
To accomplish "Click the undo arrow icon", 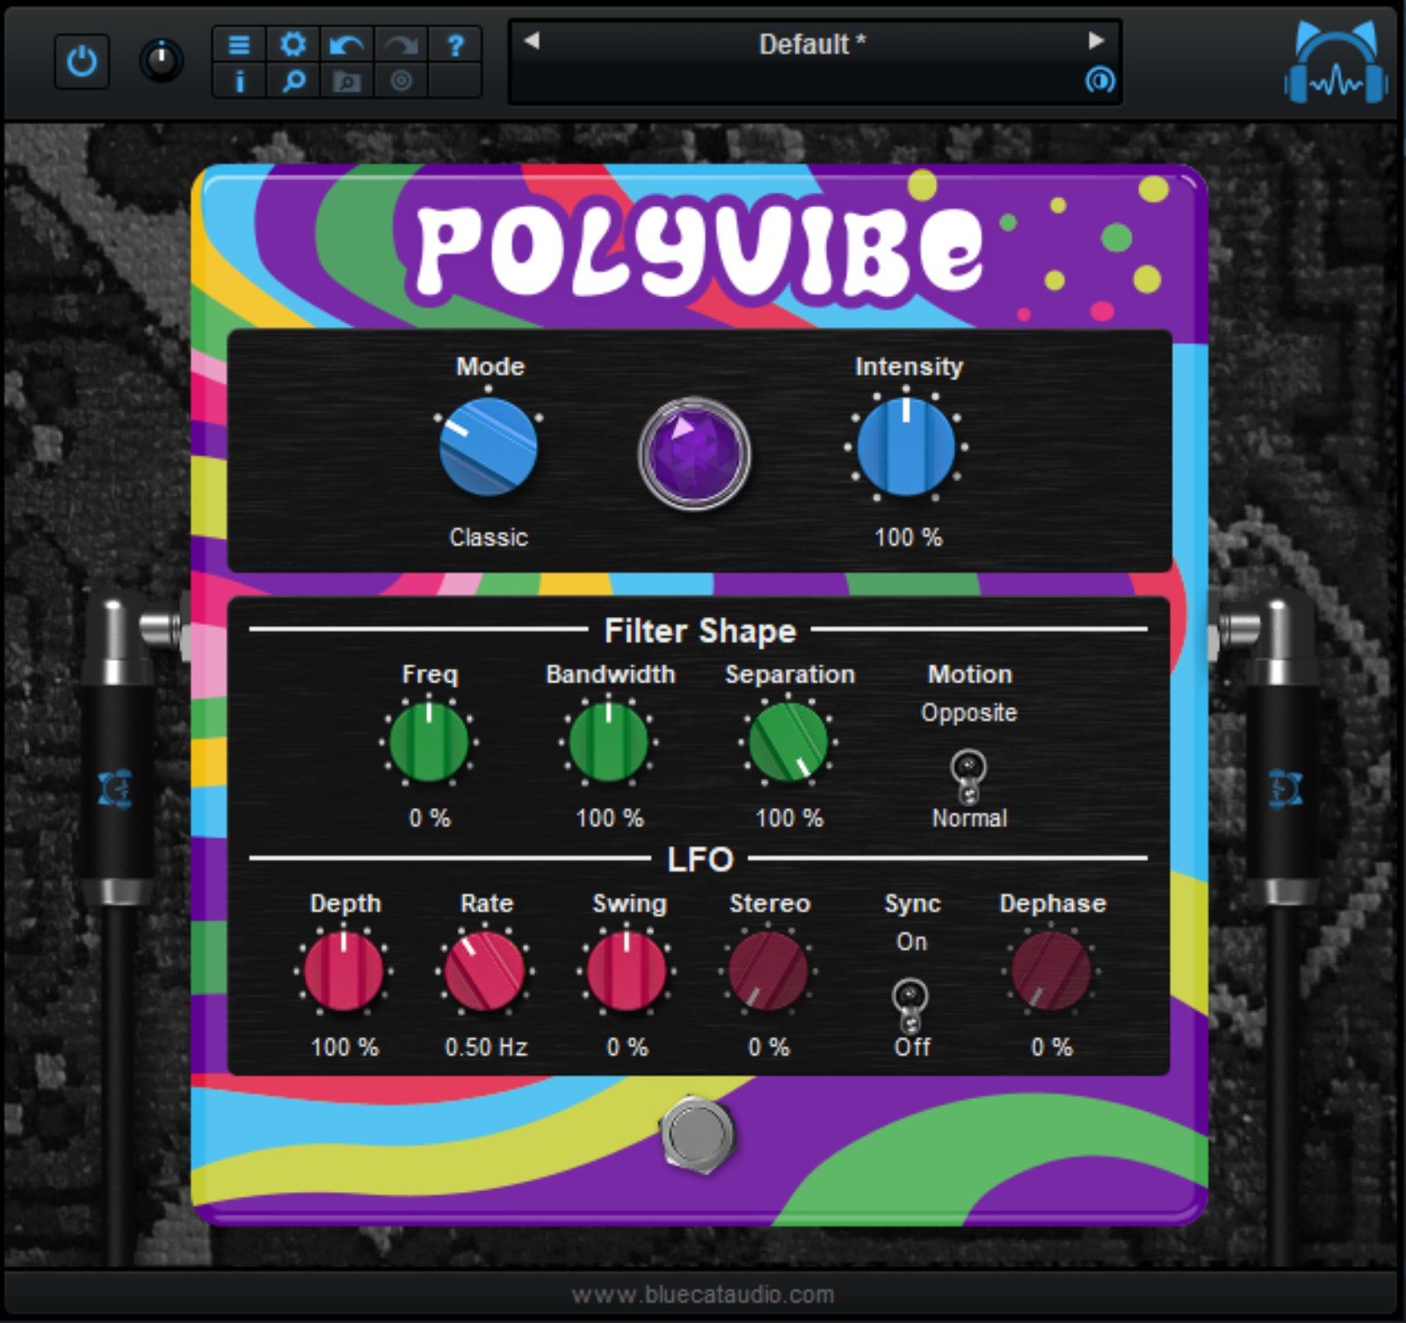I will point(346,44).
